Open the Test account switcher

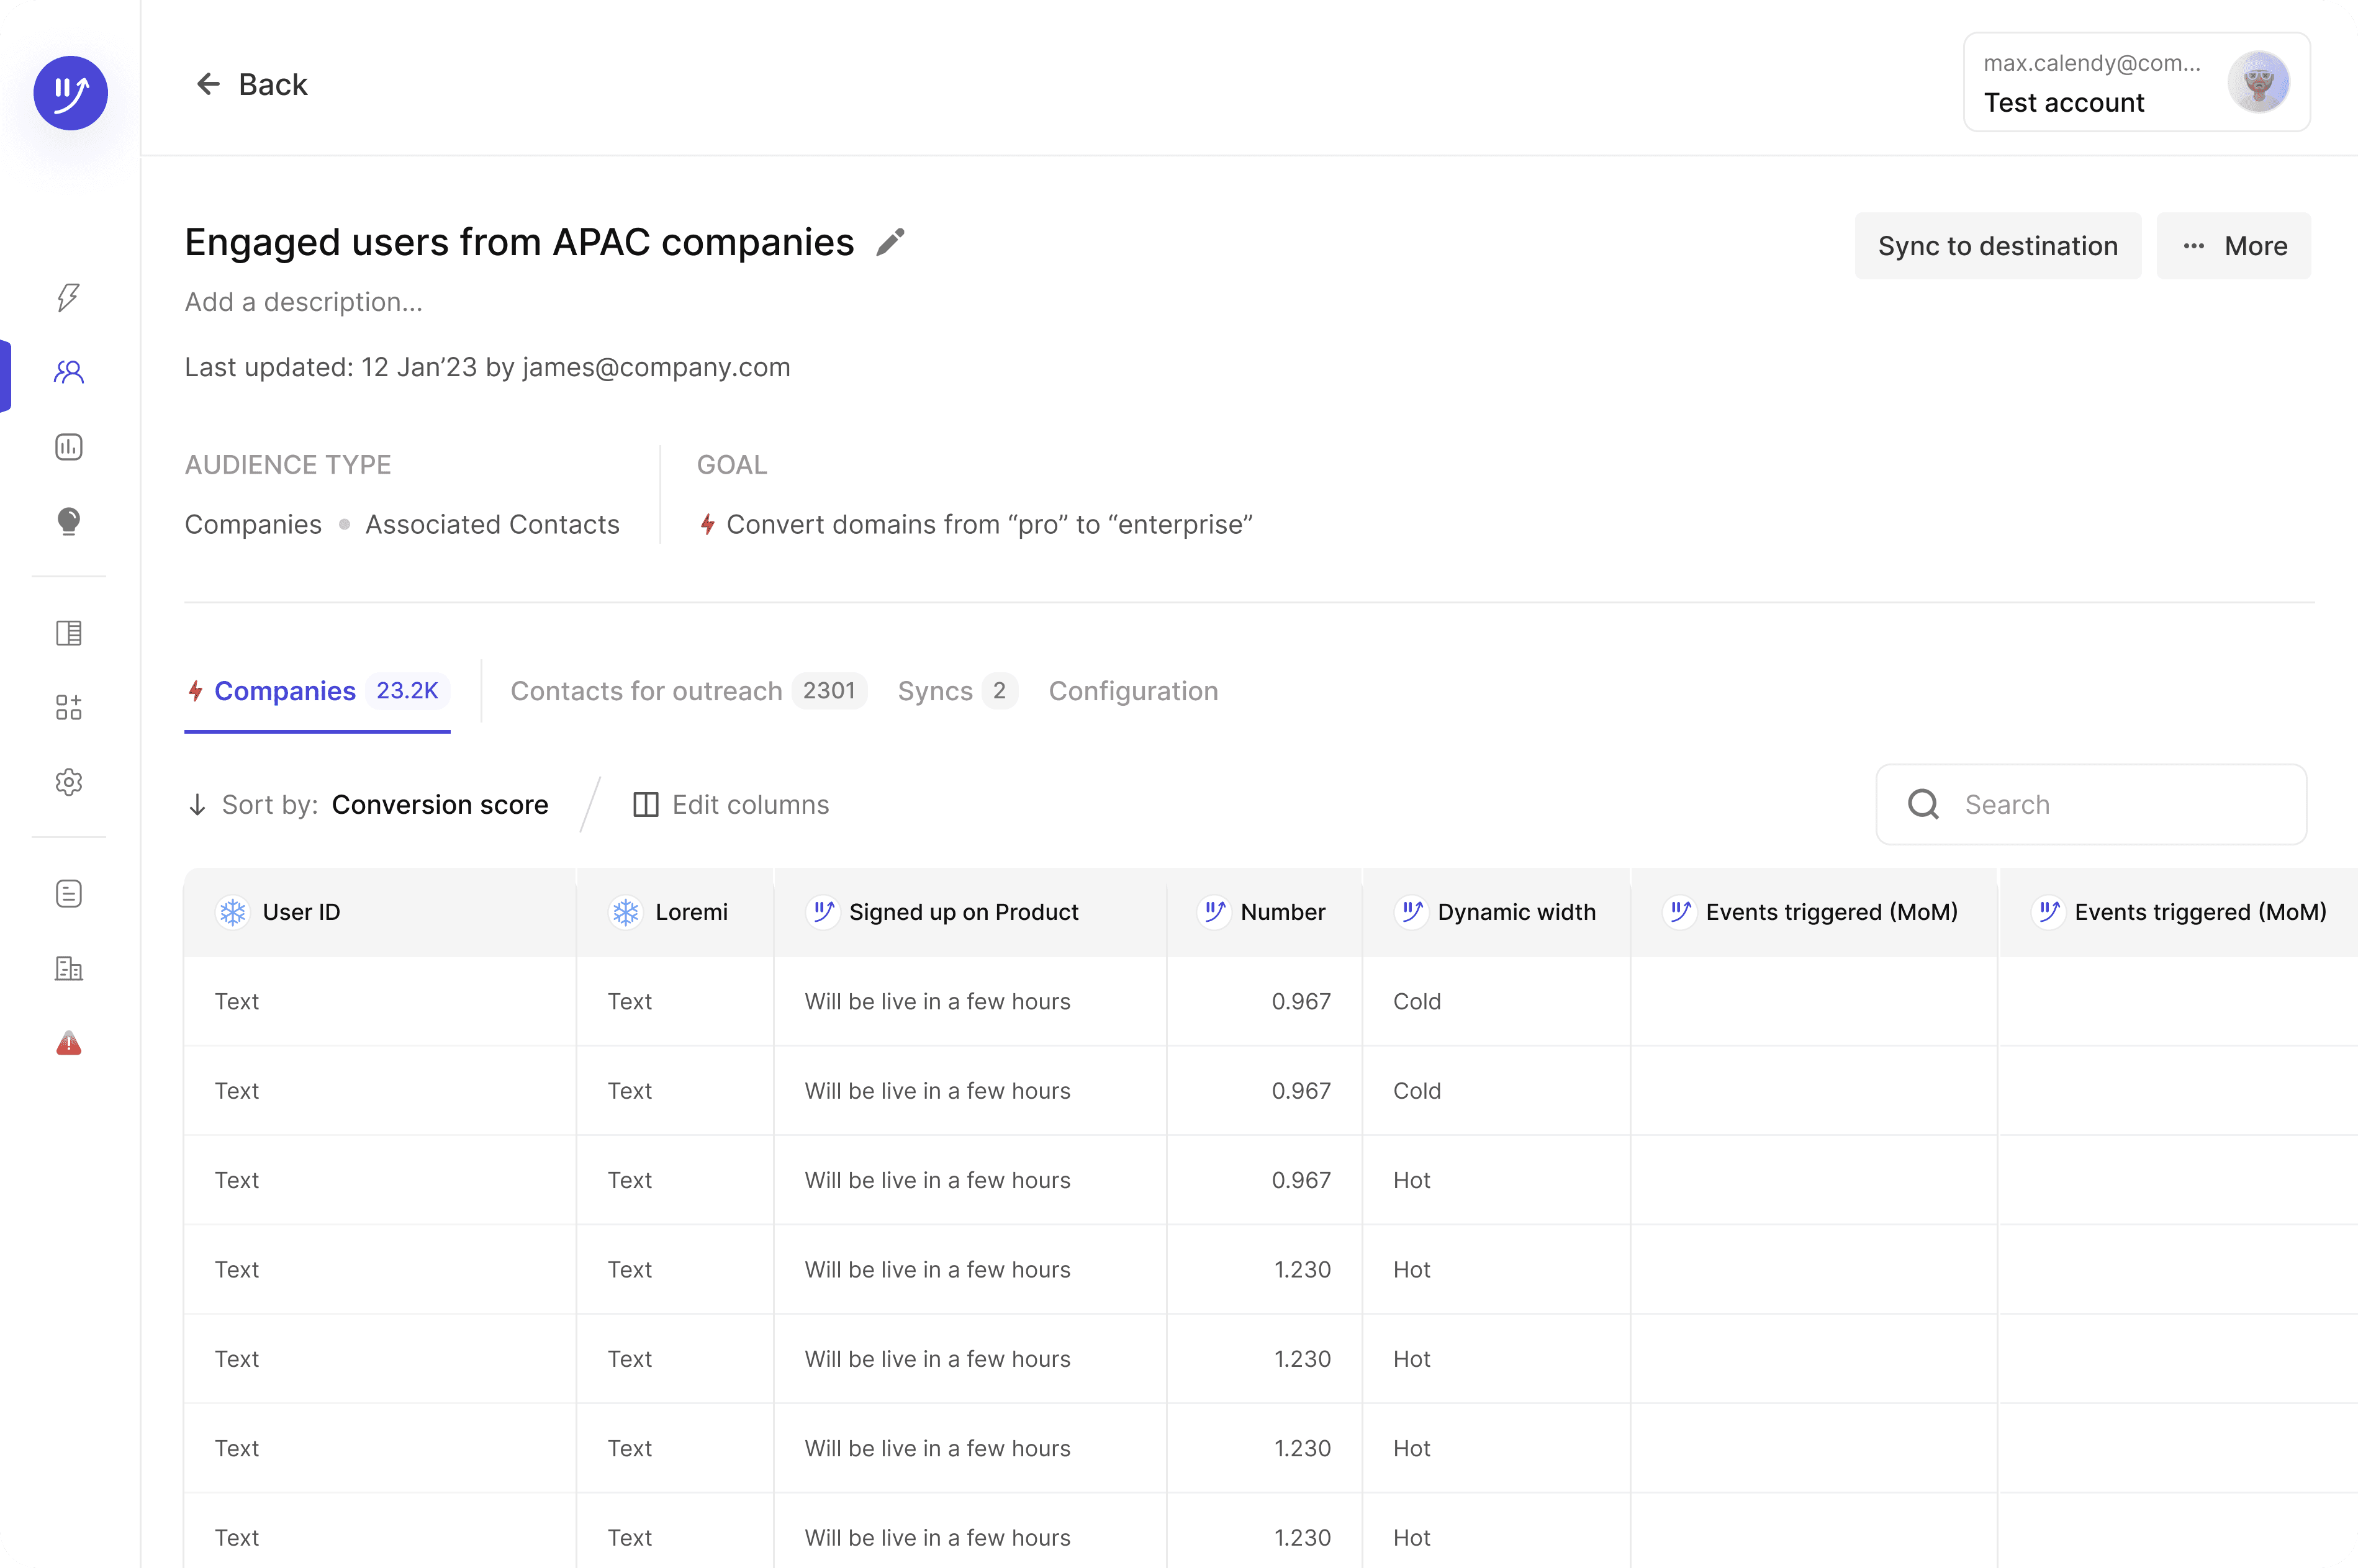point(2136,83)
